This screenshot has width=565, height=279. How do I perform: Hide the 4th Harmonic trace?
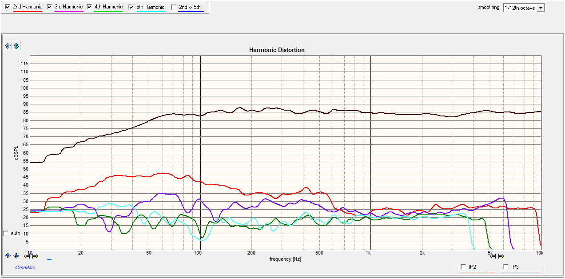click(x=89, y=7)
